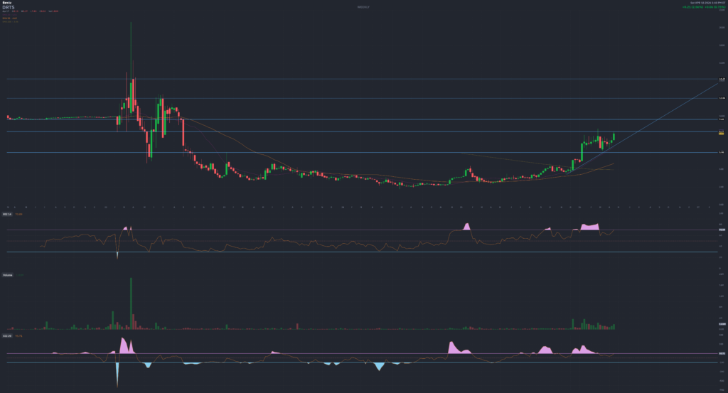Click the orange SMA 50 legend entry

10,18
